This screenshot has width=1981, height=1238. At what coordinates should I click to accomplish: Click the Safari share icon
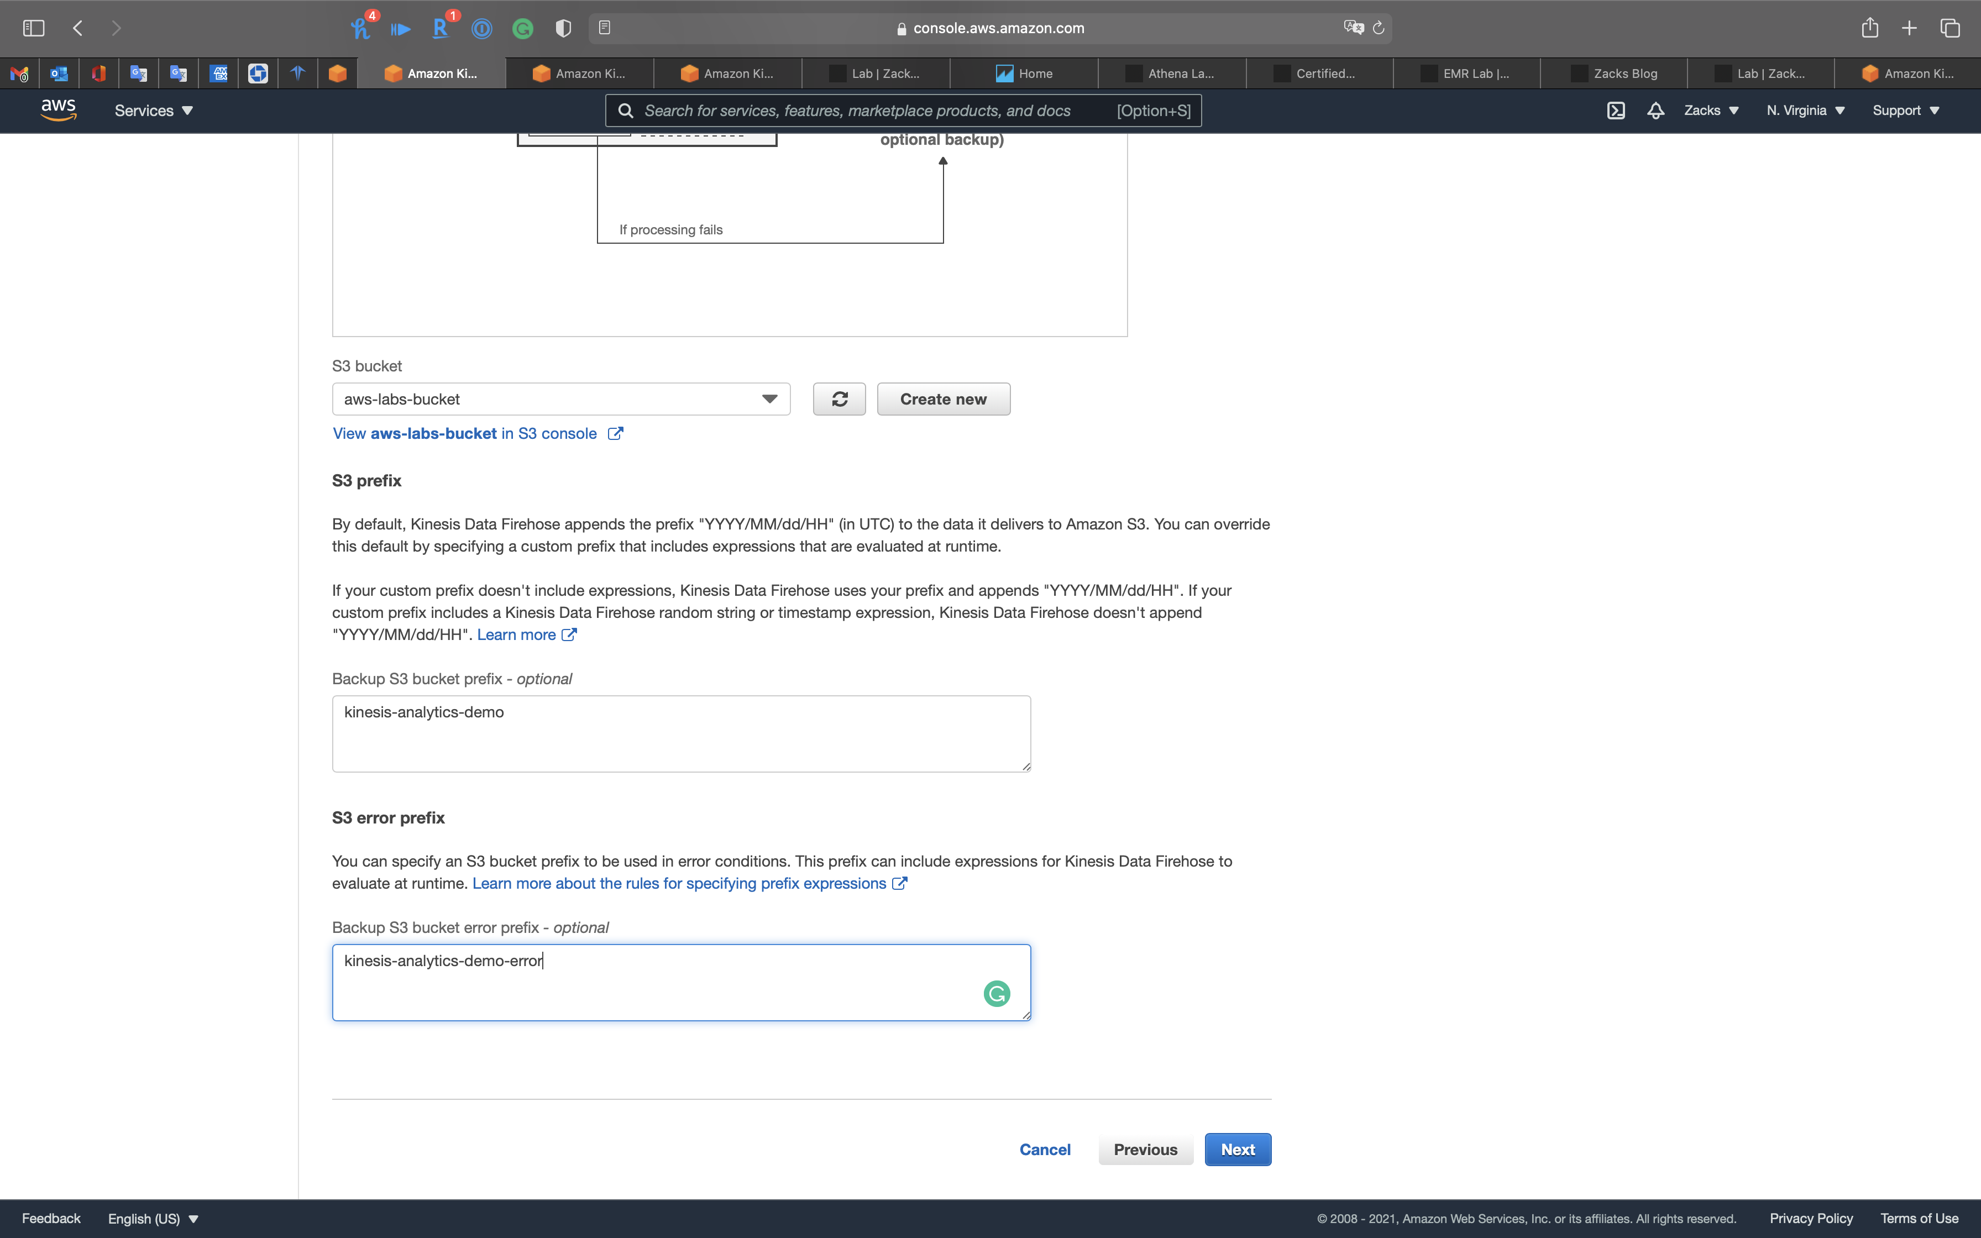(x=1870, y=28)
